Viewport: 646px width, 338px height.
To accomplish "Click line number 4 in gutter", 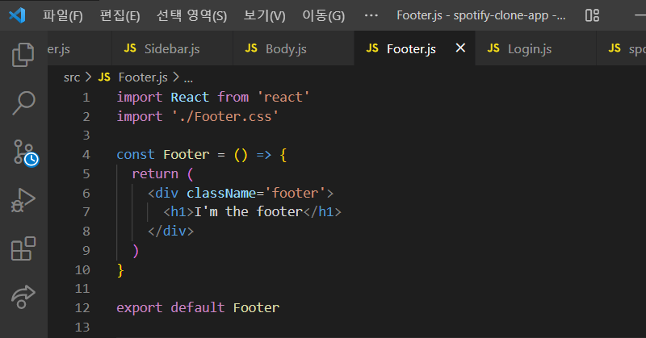I will point(86,155).
